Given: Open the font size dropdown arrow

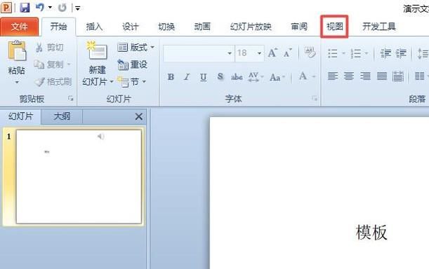Looking at the screenshot, I should click(259, 53).
